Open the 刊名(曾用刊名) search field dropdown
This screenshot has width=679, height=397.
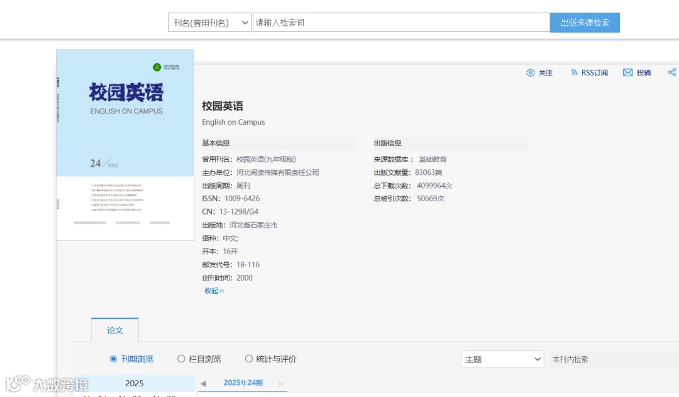tap(209, 23)
